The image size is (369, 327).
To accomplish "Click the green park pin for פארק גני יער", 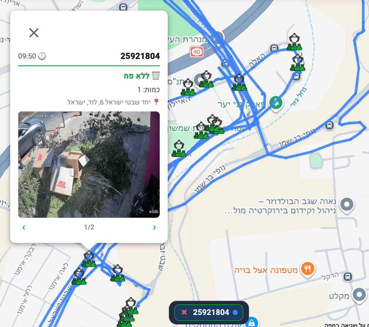I will point(276,103).
